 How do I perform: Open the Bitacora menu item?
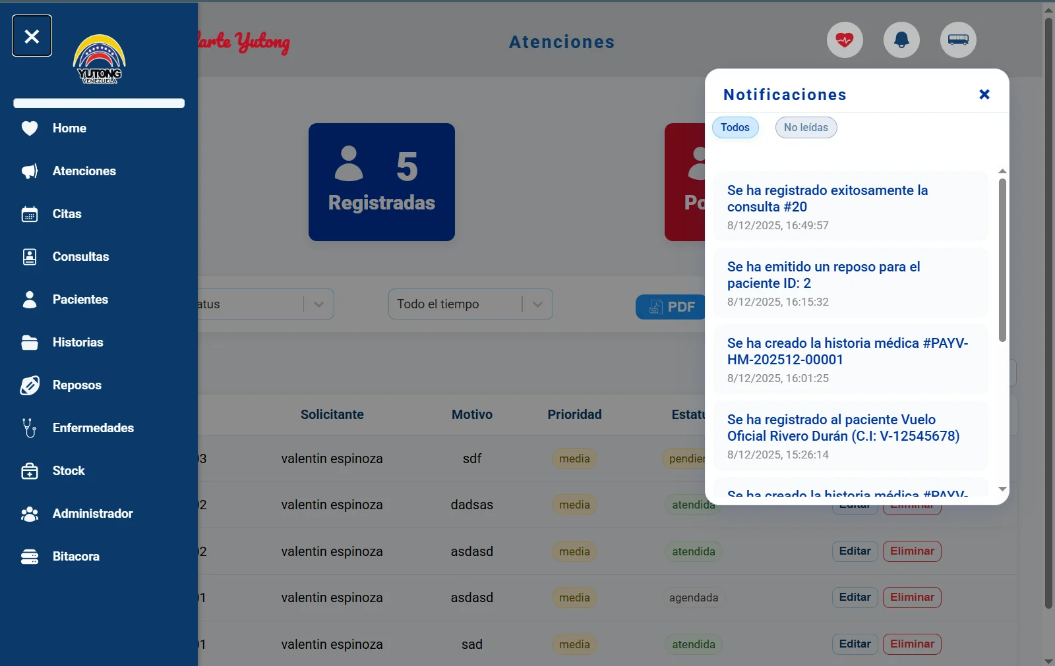pyautogui.click(x=76, y=557)
